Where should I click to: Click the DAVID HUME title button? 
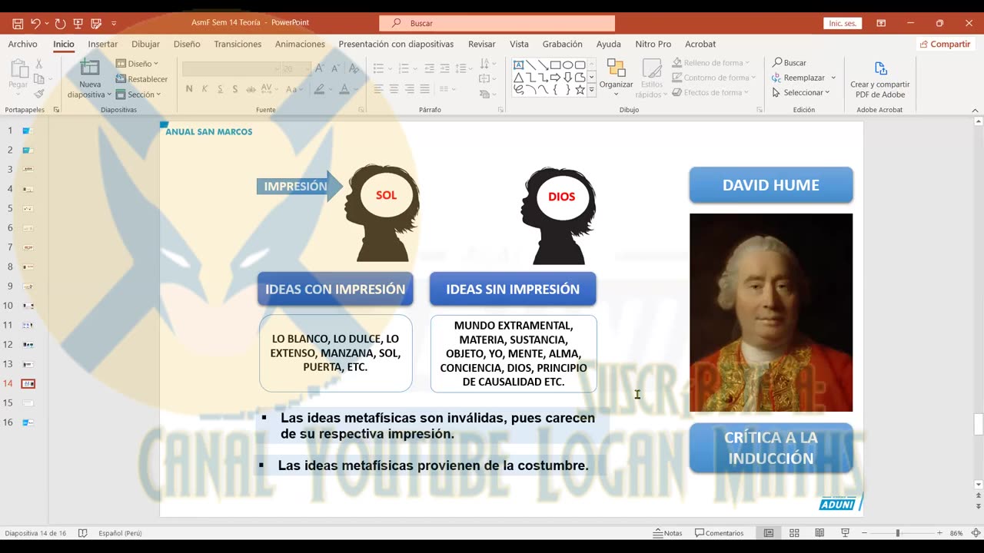click(x=771, y=185)
